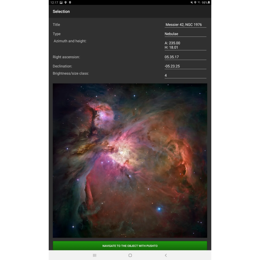Select the Type field showing Nebulae
Image resolution: width=260 pixels, height=260 pixels.
click(185, 34)
